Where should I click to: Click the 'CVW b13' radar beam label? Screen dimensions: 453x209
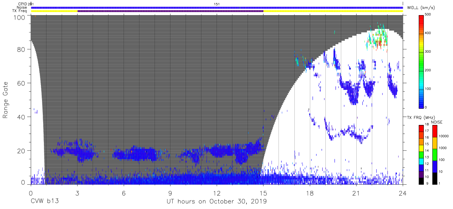[45, 201]
